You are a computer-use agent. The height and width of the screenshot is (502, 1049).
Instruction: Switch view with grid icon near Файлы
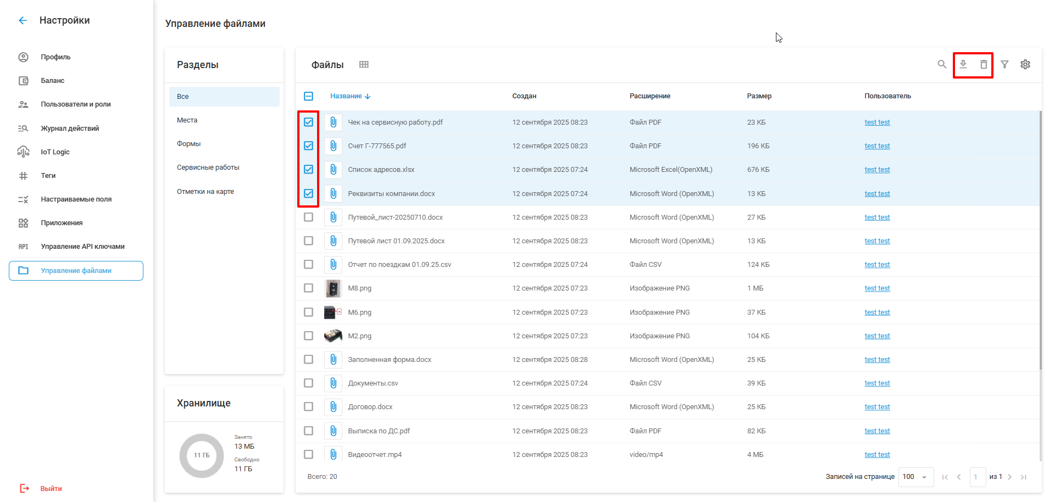point(364,64)
